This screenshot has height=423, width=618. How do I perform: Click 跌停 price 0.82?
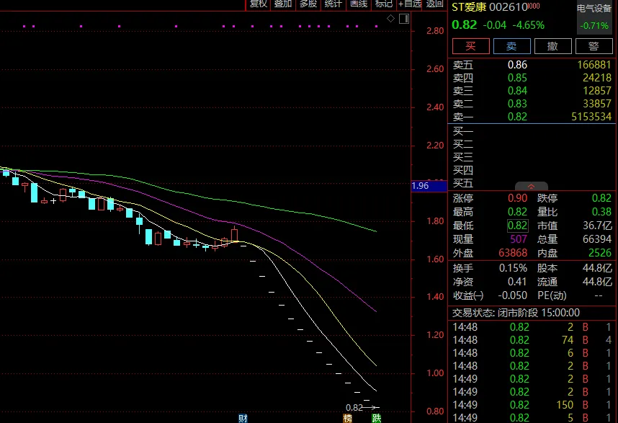pos(601,198)
